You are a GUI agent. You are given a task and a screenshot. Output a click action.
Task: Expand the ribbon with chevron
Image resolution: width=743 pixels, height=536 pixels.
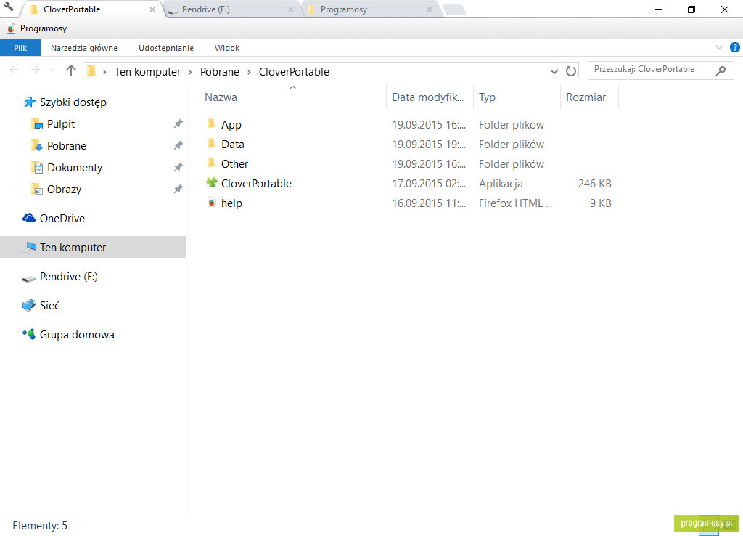click(x=719, y=47)
